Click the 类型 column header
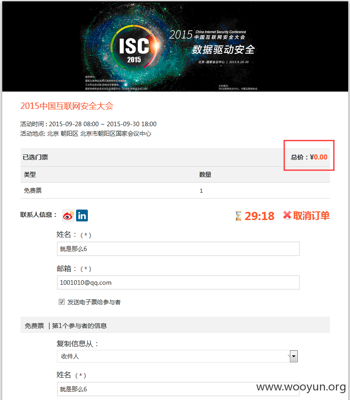Image resolution: width=350 pixels, height=400 pixels. 30,174
